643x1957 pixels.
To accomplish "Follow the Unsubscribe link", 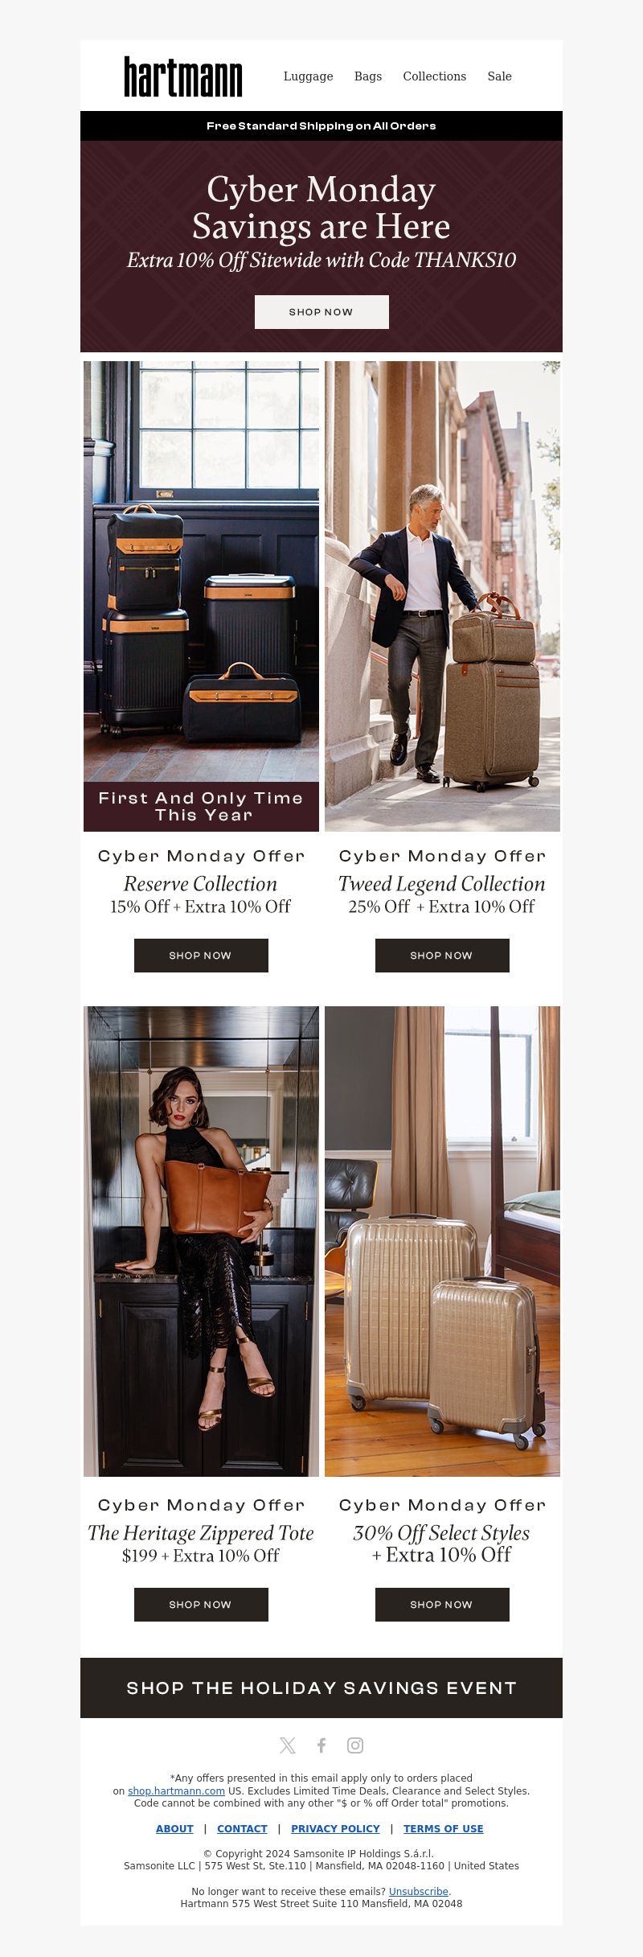I will pyautogui.click(x=419, y=1892).
